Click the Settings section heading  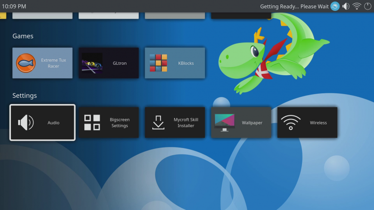[x=24, y=95]
